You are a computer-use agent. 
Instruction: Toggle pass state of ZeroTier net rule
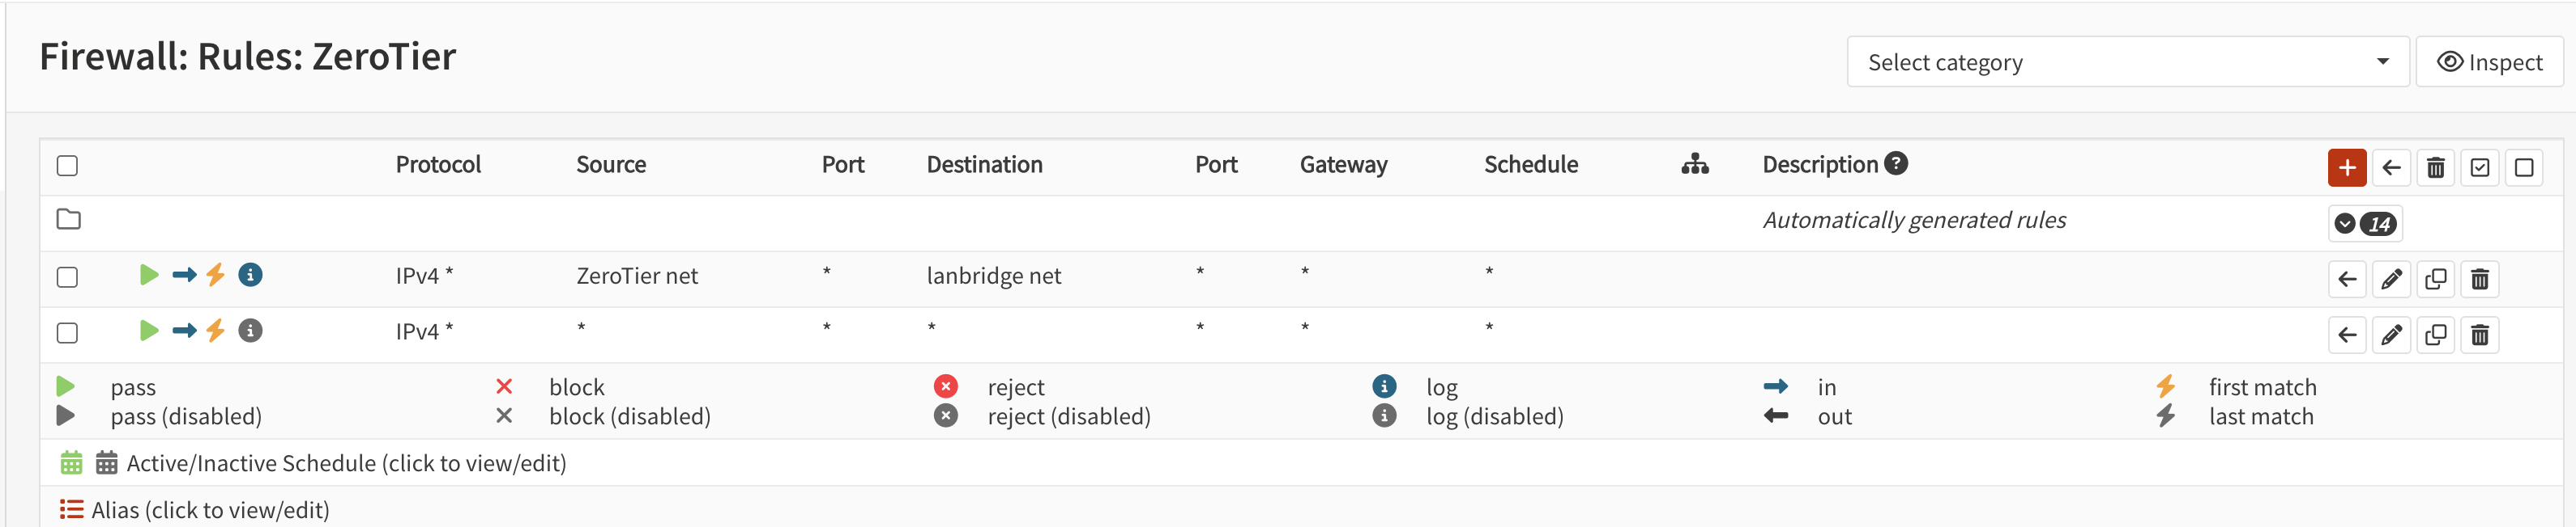[149, 275]
